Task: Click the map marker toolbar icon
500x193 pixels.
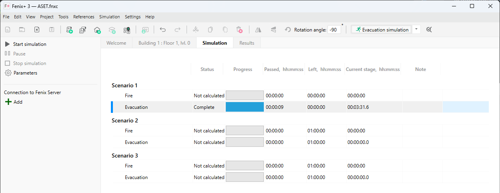Action: pyautogui.click(x=127, y=30)
